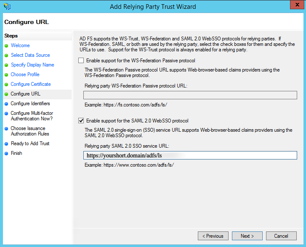Uncheck the SAML 2.0 WebSSO protocol checkbox
The width and height of the screenshot is (306, 247).
[x=81, y=121]
